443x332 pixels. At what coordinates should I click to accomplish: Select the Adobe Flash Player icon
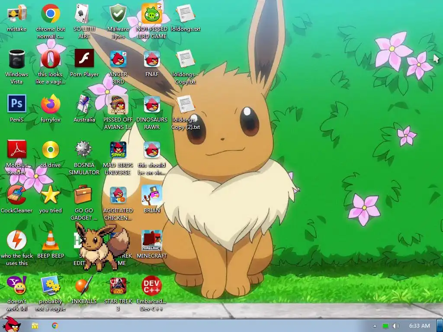tap(84, 58)
